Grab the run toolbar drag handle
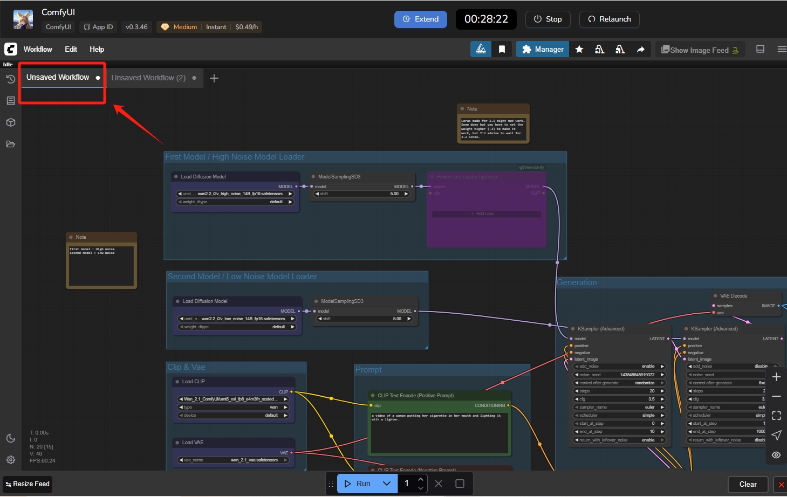The image size is (787, 497). (x=331, y=484)
